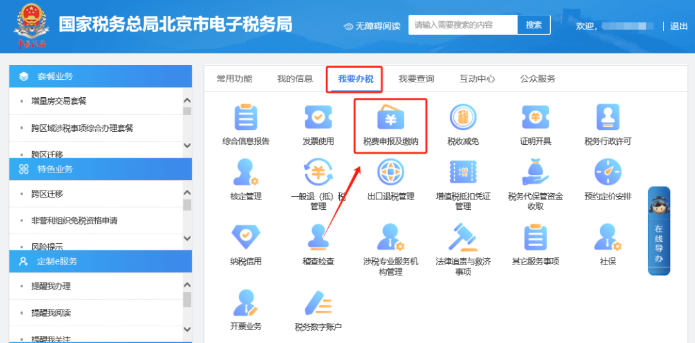Click the 在线导办 assistant widget
The height and width of the screenshot is (343, 695).
click(659, 231)
